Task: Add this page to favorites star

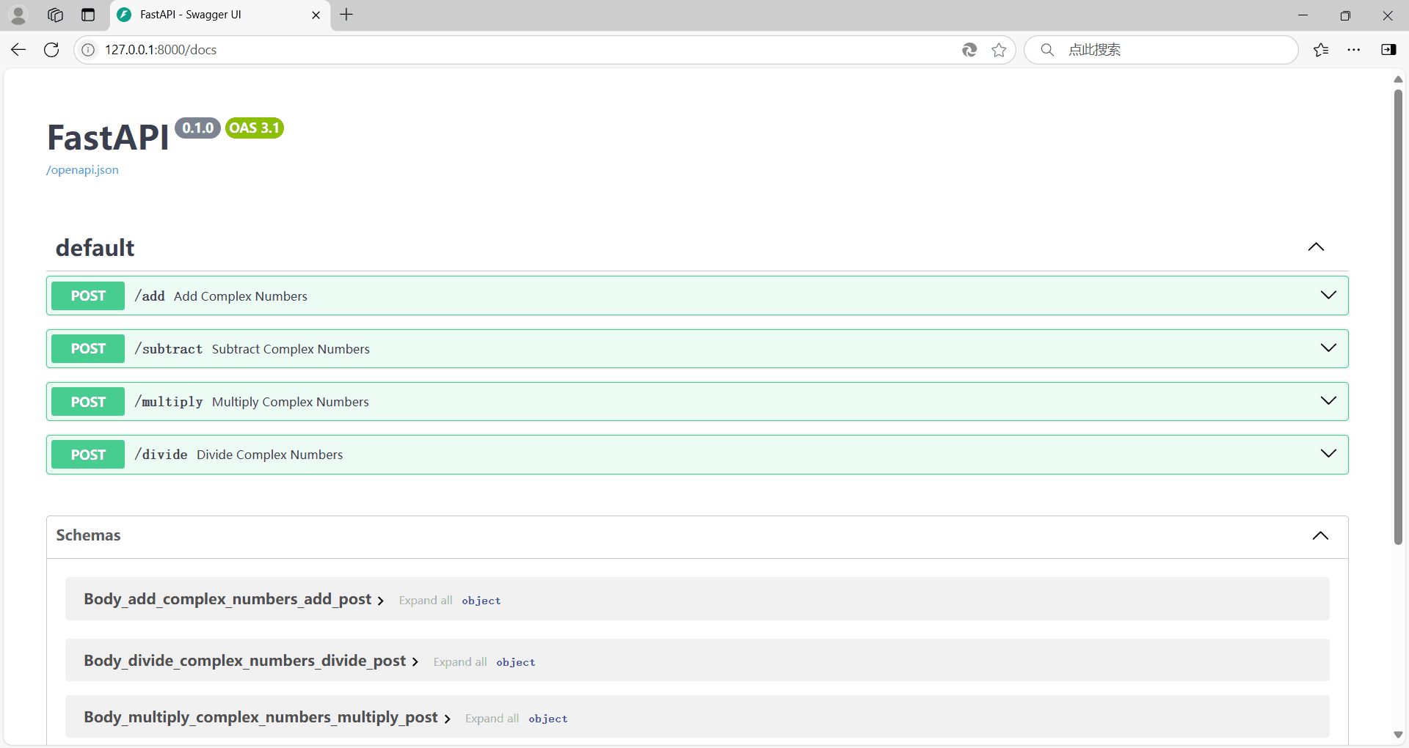Action: click(999, 50)
